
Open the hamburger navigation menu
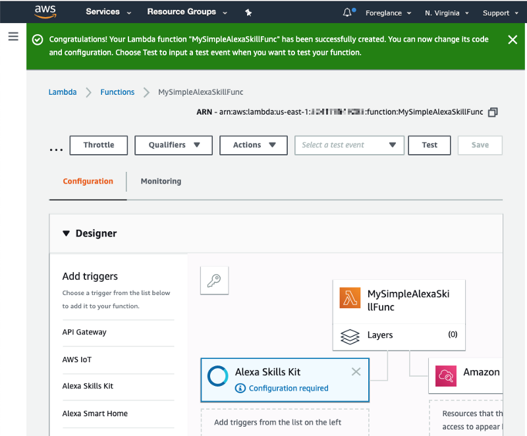point(14,36)
